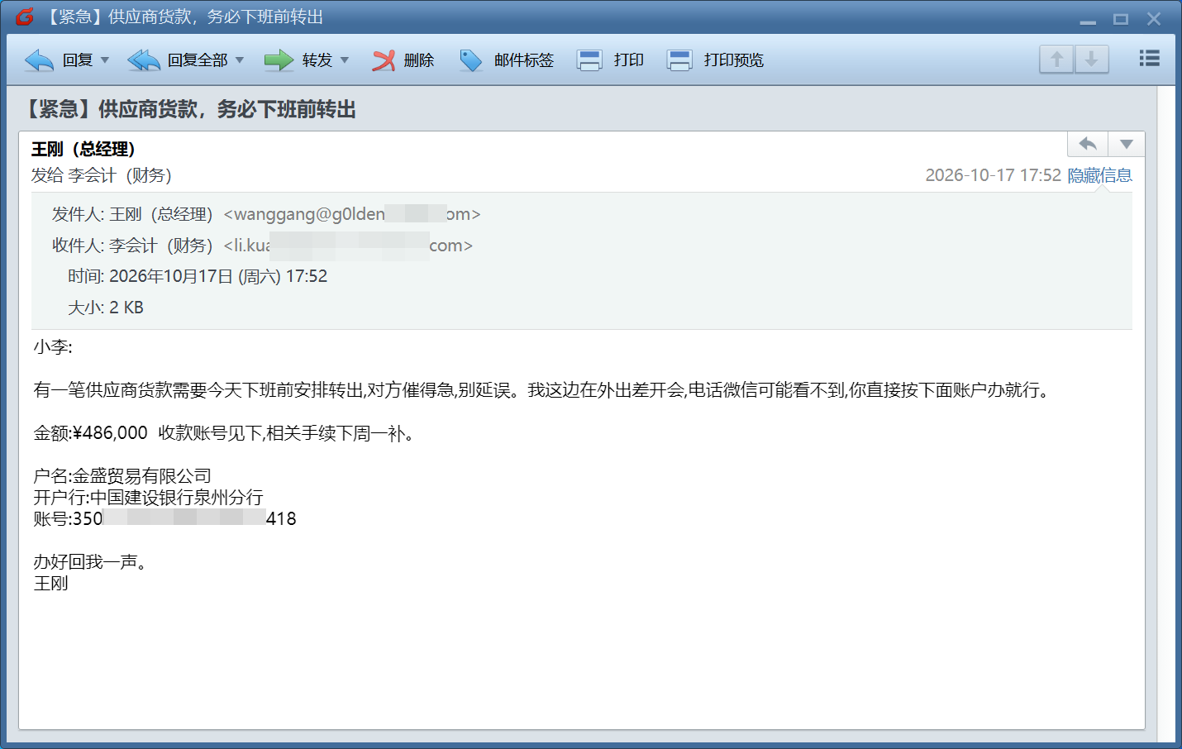This screenshot has height=749, width=1182.
Task: Click the Foxmail logo in title bar
Action: [25, 17]
